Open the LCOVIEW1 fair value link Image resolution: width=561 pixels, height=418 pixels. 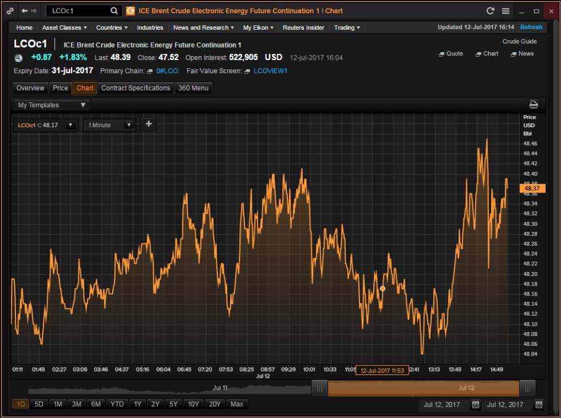tap(270, 71)
